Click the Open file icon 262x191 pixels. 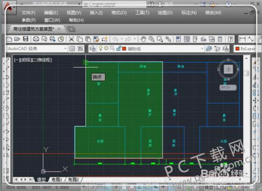tap(17, 39)
